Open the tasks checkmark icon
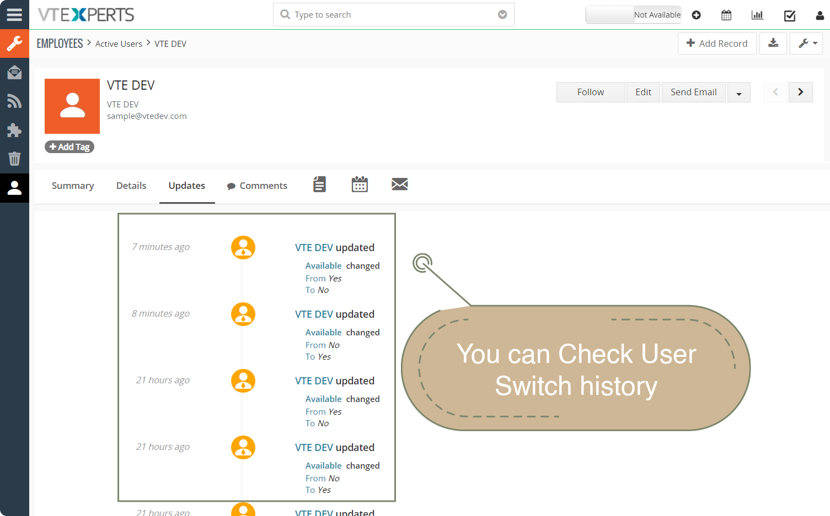The height and width of the screenshot is (516, 830). (790, 15)
